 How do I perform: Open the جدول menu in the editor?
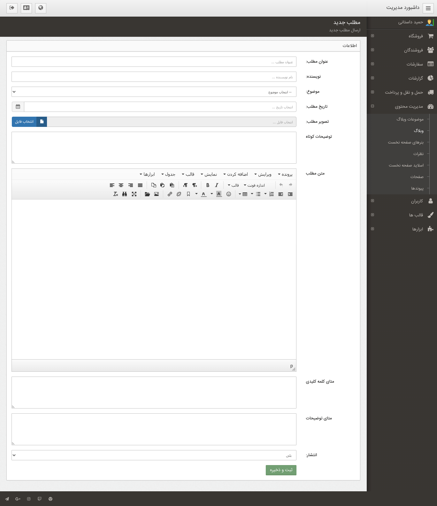tap(168, 174)
